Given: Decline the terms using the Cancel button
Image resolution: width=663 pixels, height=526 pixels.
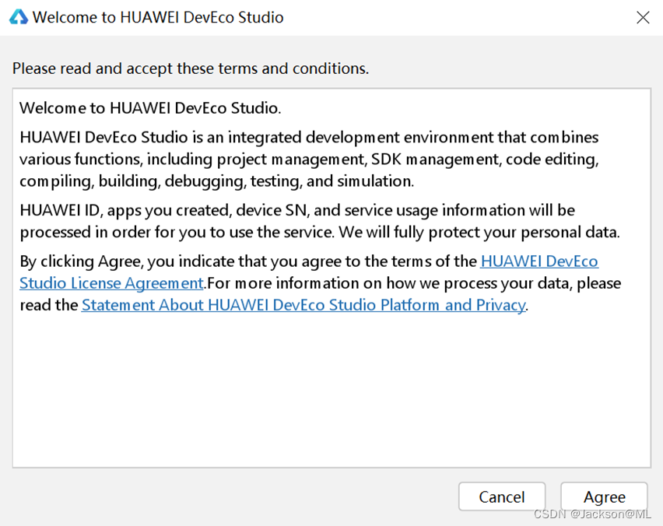Looking at the screenshot, I should (x=502, y=497).
